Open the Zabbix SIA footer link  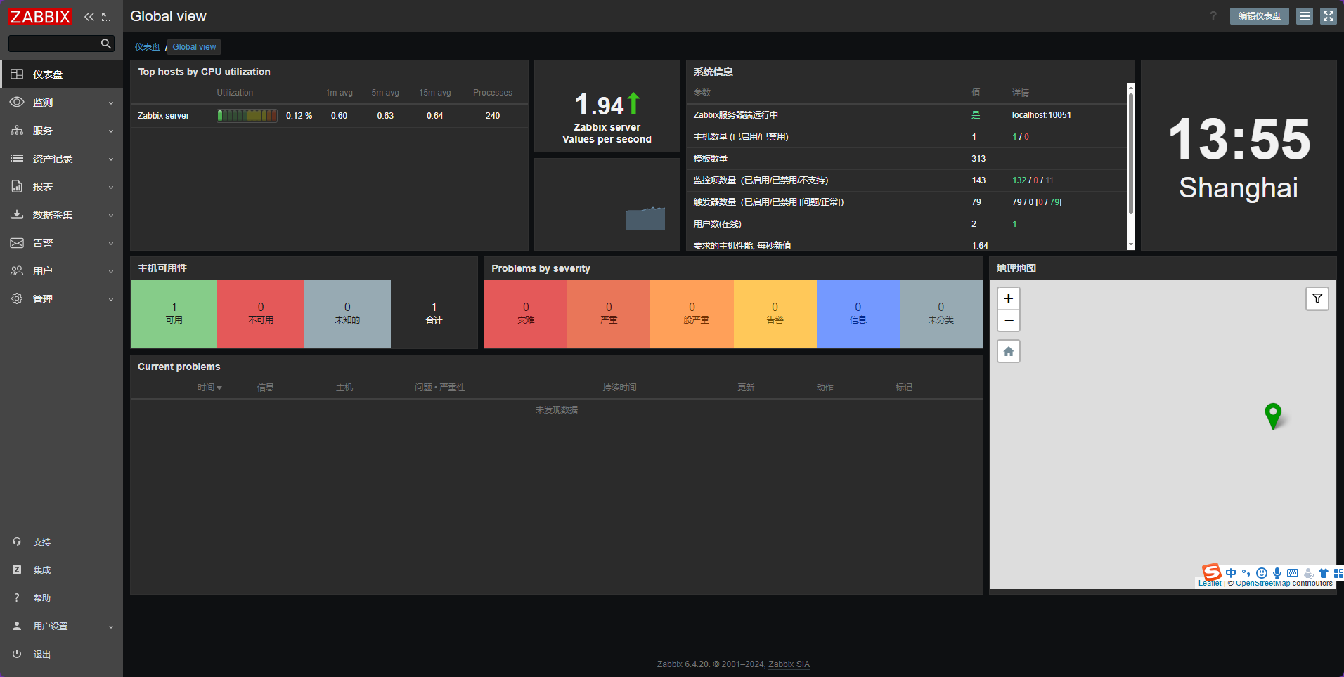click(789, 664)
